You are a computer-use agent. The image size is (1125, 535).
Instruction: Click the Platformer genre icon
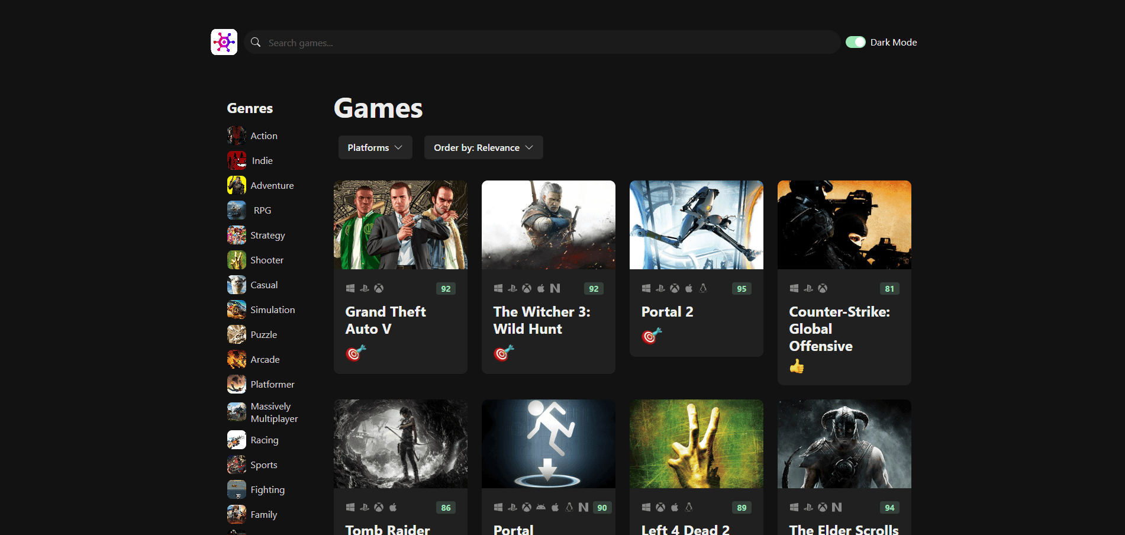click(x=237, y=384)
